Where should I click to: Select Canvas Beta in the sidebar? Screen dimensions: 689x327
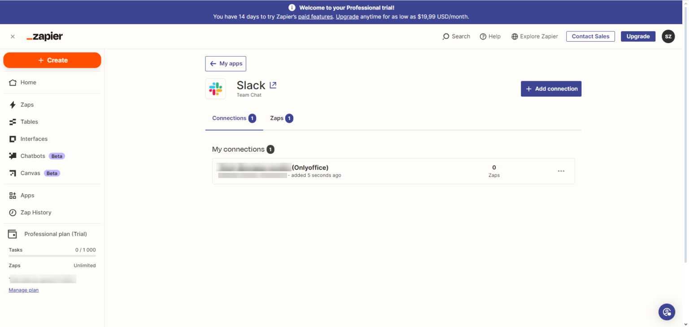pyautogui.click(x=31, y=173)
